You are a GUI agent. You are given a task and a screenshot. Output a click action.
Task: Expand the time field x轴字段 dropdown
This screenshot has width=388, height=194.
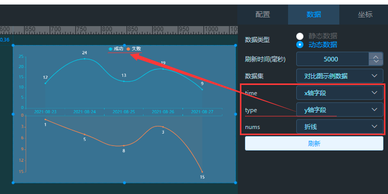pyautogui.click(x=339, y=93)
